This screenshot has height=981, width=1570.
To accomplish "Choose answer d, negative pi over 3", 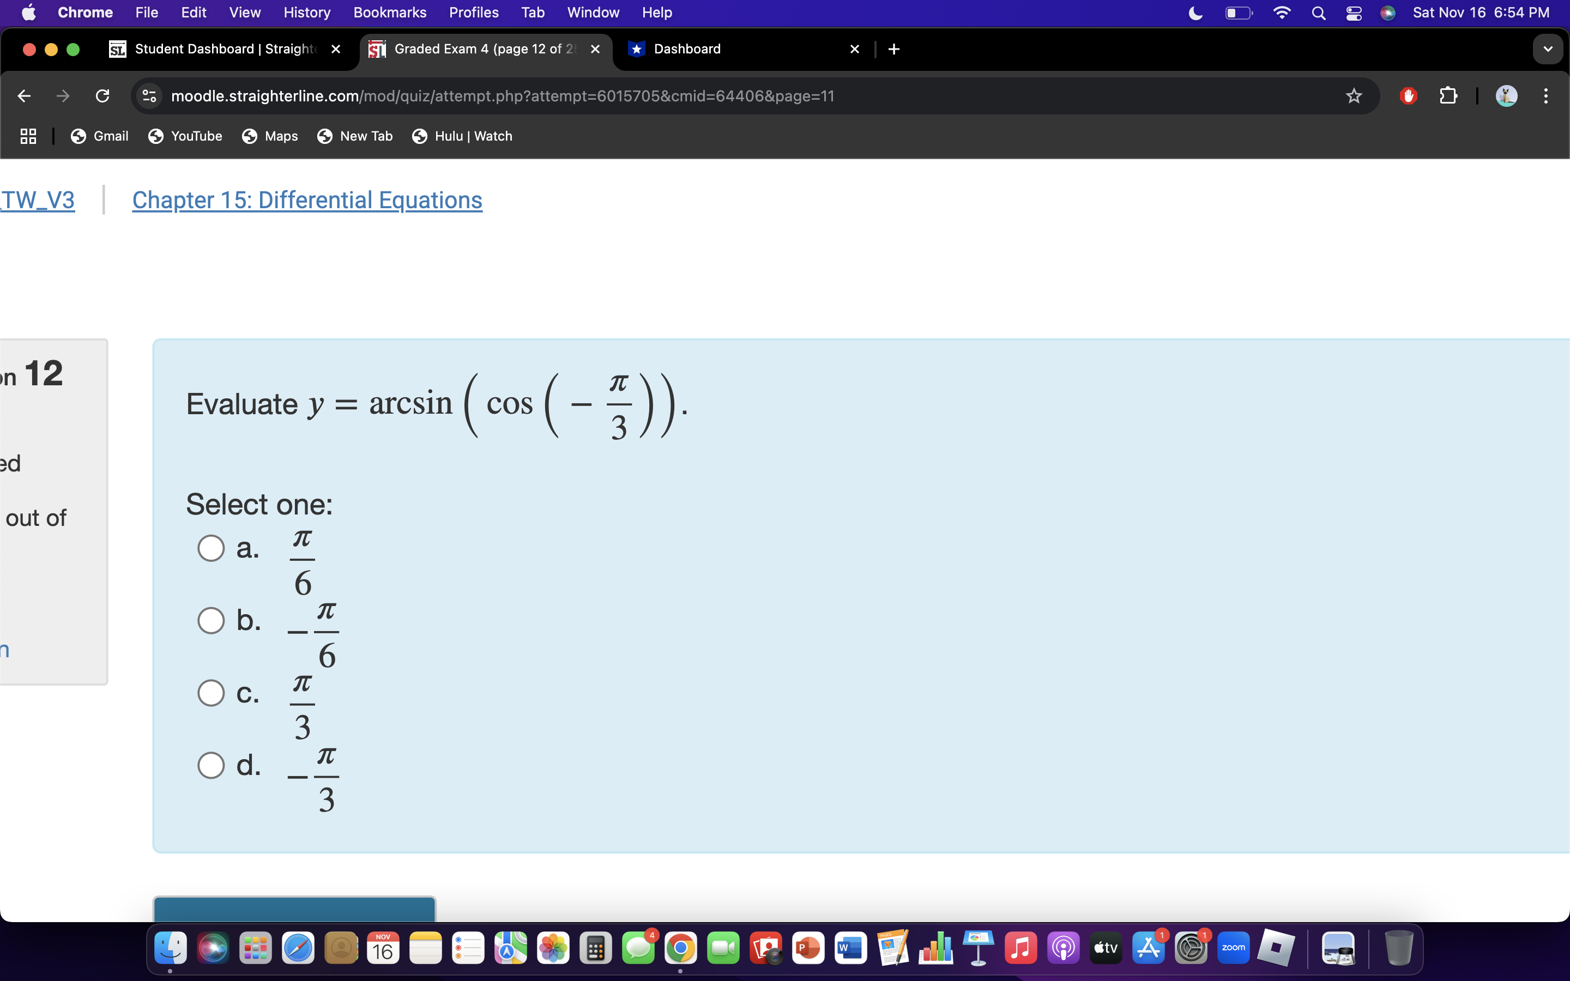I will [x=211, y=766].
